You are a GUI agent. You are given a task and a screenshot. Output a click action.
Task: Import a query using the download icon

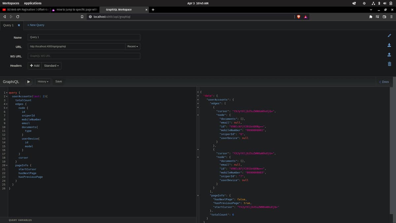(389, 45)
